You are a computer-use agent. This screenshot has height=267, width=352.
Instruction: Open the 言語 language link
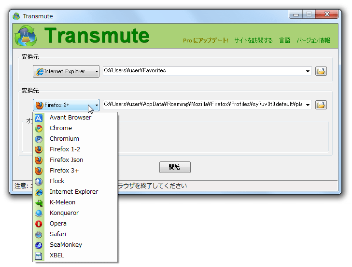(284, 40)
